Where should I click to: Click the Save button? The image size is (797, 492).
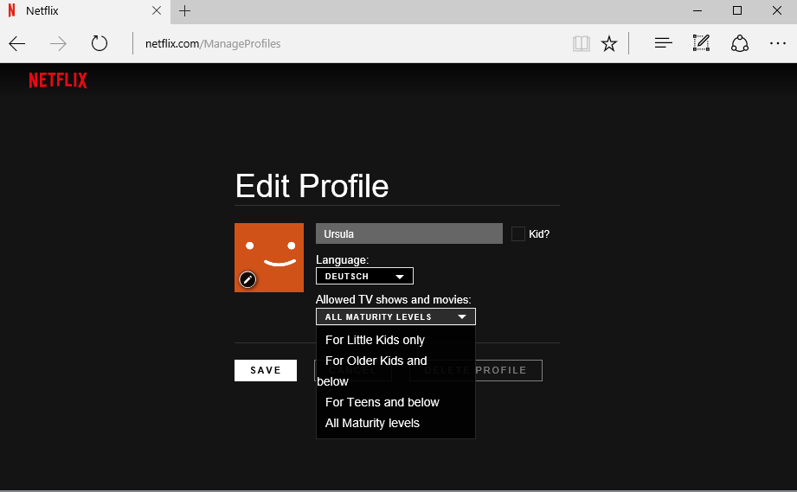[266, 370]
